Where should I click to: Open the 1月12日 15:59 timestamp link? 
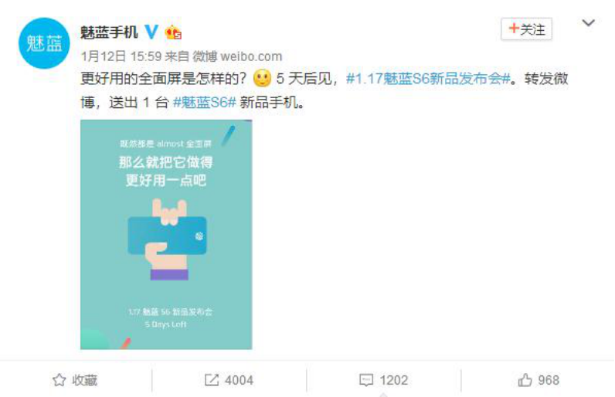121,56
